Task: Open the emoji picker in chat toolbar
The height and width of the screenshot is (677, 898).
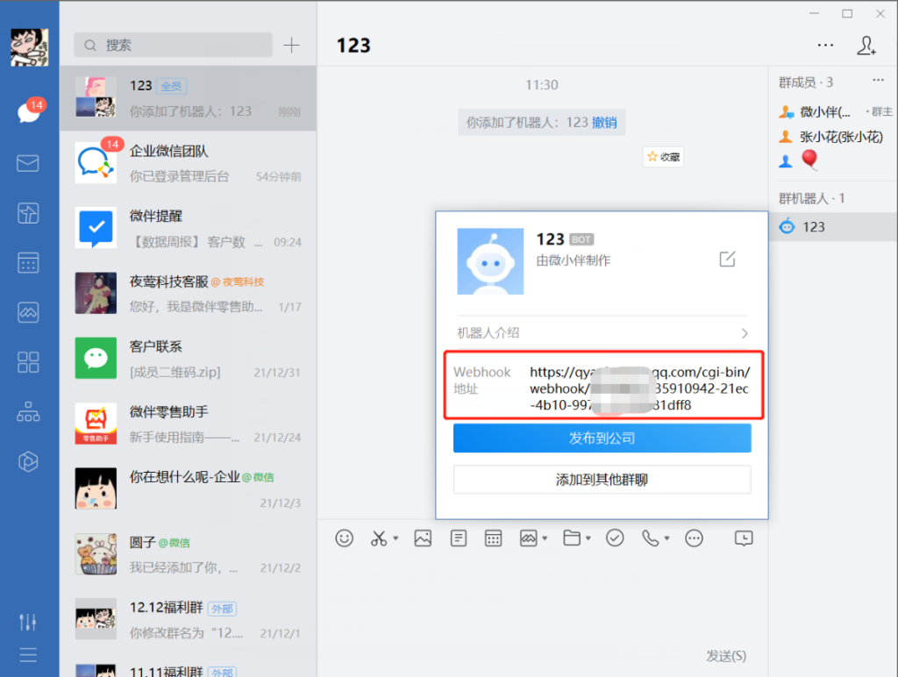Action: pos(344,538)
